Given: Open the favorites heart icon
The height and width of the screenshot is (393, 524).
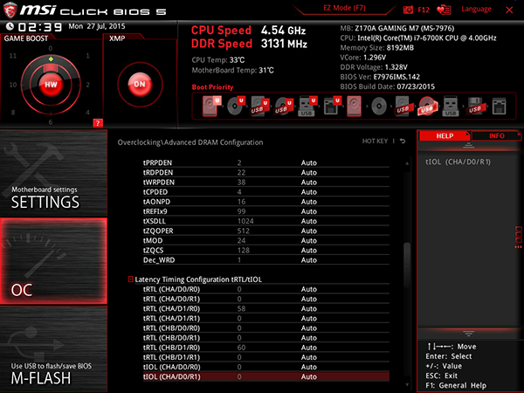Looking at the screenshot, I should click(x=444, y=10).
